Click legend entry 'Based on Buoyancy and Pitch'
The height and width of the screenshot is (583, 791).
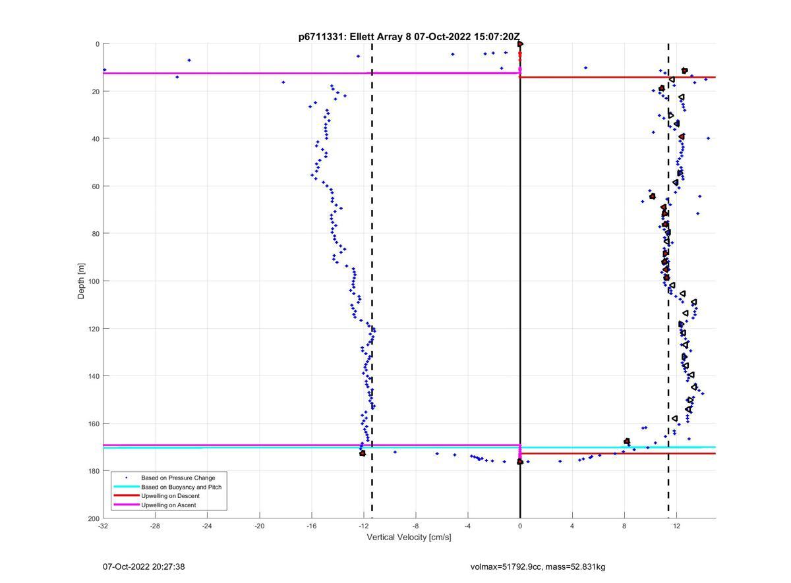(181, 487)
